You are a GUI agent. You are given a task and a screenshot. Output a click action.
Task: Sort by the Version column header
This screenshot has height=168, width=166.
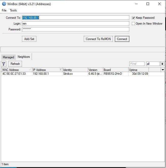click(x=95, y=70)
